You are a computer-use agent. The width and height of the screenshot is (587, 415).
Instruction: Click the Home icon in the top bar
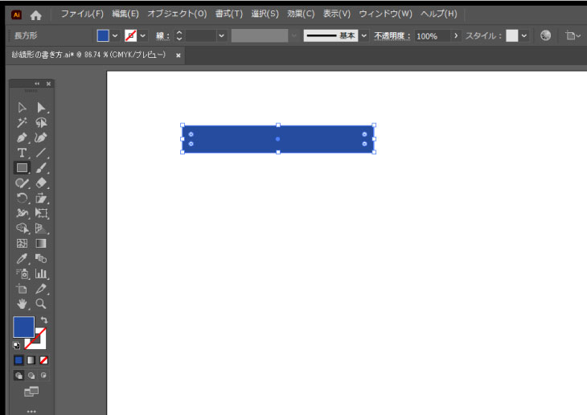tap(35, 14)
